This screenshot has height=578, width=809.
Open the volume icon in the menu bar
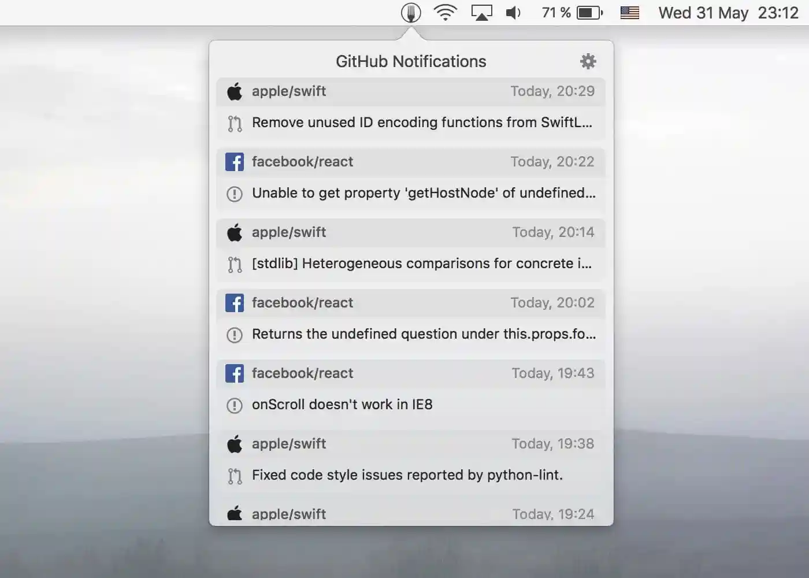[x=512, y=12]
